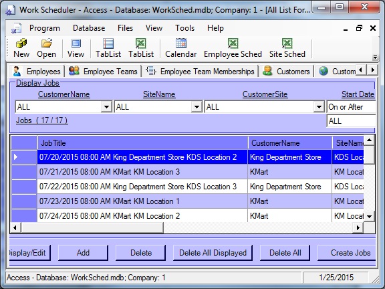Open the TabList Excel export icon
Viewport: 385px width, 289px height.
141,43
